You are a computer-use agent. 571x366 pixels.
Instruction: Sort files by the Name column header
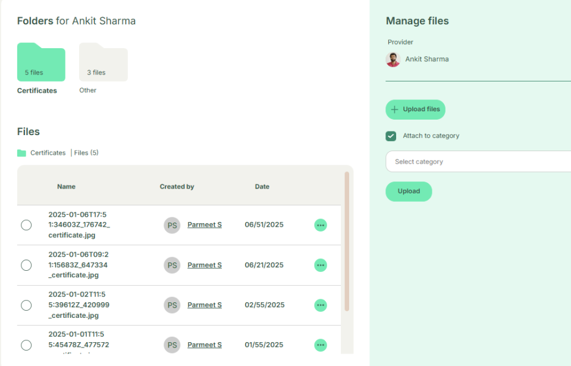66,187
